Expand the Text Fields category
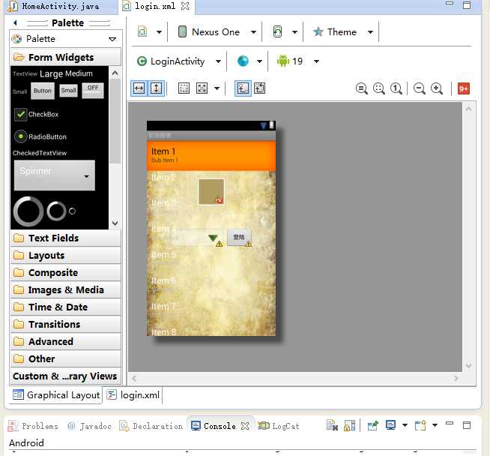Image resolution: width=490 pixels, height=456 pixels. [66, 238]
